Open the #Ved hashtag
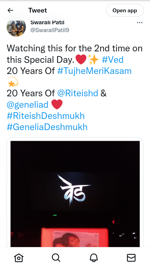 click(x=112, y=60)
